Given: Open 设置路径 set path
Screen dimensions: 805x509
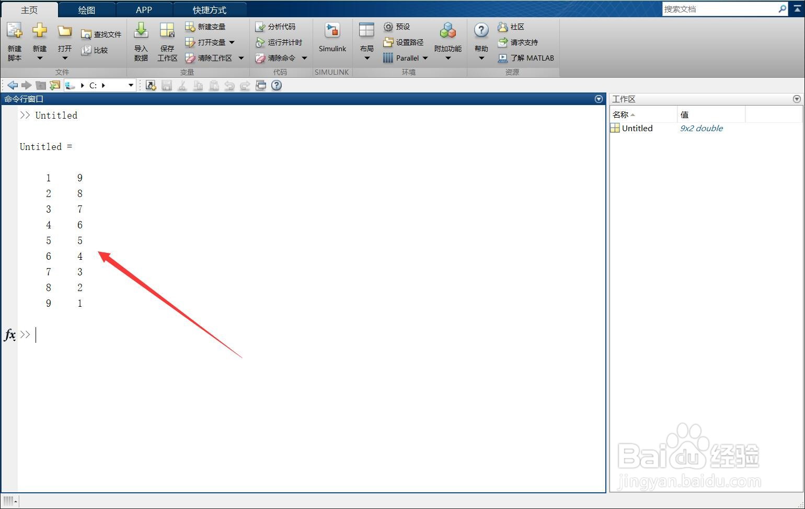Looking at the screenshot, I should pyautogui.click(x=403, y=42).
